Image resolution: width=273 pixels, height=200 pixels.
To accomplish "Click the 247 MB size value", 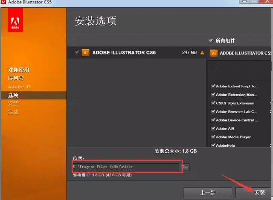I will 189,52.
